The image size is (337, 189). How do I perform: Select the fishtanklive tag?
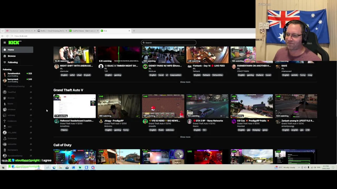tap(217, 75)
